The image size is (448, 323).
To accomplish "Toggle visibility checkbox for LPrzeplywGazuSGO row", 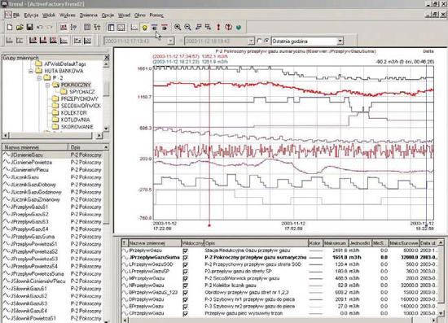I will click(x=186, y=264).
